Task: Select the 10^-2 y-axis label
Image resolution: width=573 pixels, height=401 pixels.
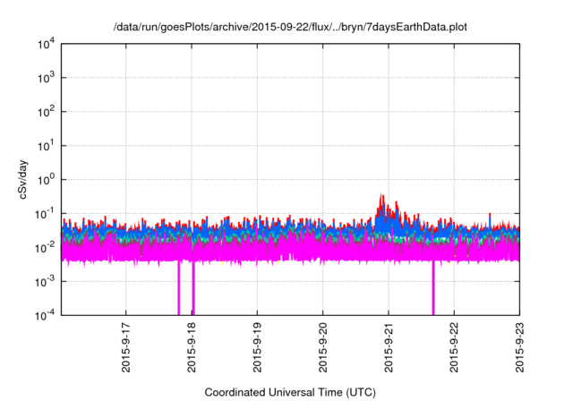Action: pyautogui.click(x=45, y=248)
